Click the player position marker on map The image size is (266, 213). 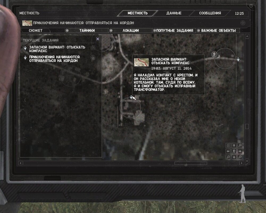click(x=214, y=54)
